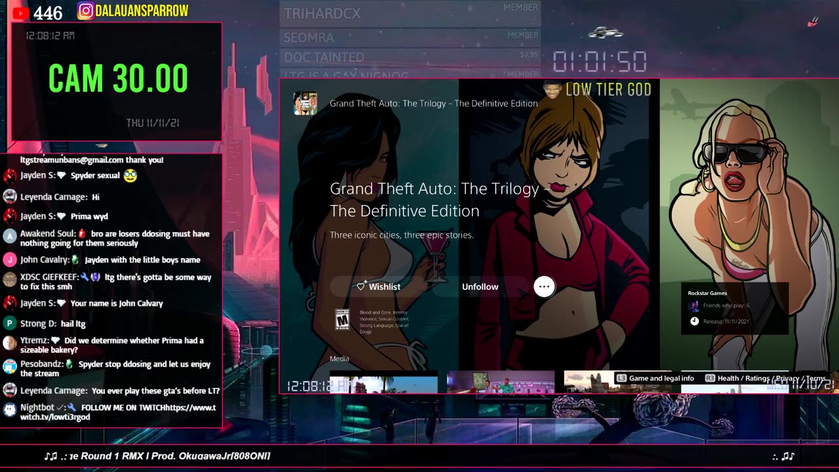Click Jayden S 'Spyder sexual' message
Image resolution: width=839 pixels, height=472 pixels.
pyautogui.click(x=95, y=176)
